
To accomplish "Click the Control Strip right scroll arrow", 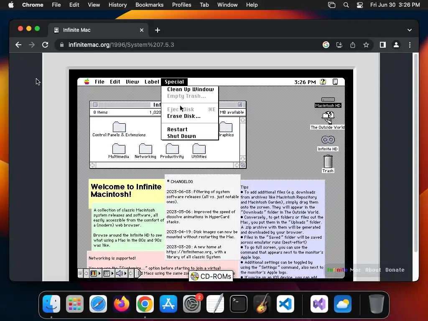I will coord(131,273).
